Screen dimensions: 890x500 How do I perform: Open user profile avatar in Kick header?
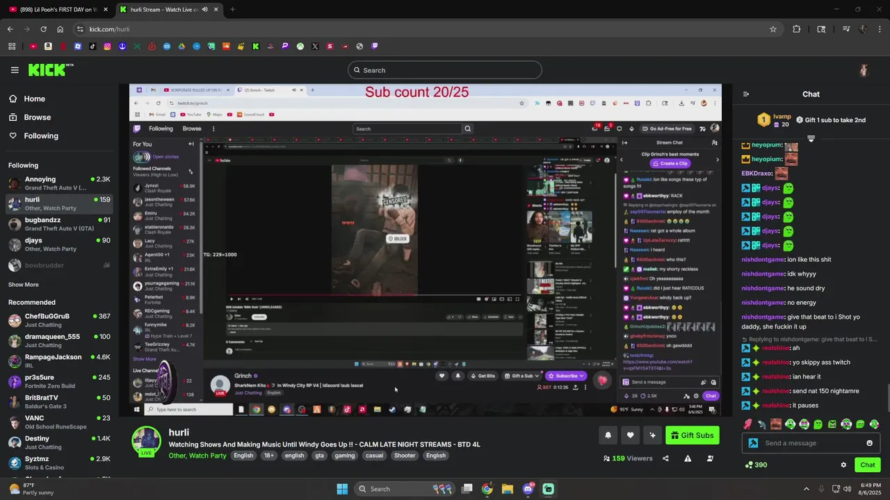tap(864, 70)
